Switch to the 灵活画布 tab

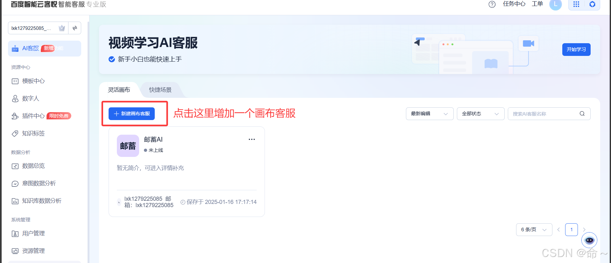[x=119, y=90]
